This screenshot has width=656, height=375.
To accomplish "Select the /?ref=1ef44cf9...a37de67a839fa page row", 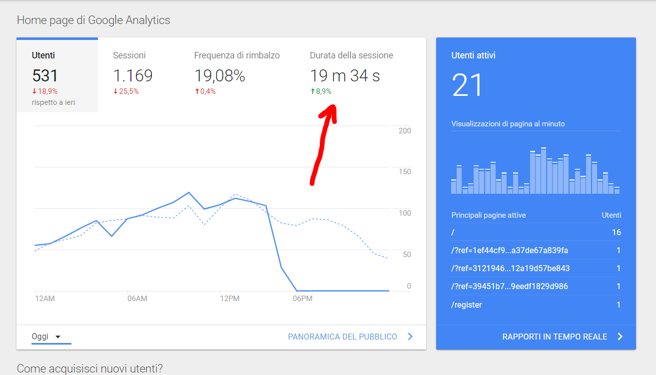I will coord(536,250).
